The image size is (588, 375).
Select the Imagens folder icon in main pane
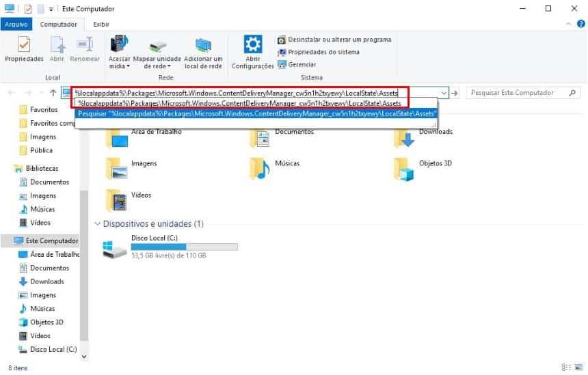117,169
